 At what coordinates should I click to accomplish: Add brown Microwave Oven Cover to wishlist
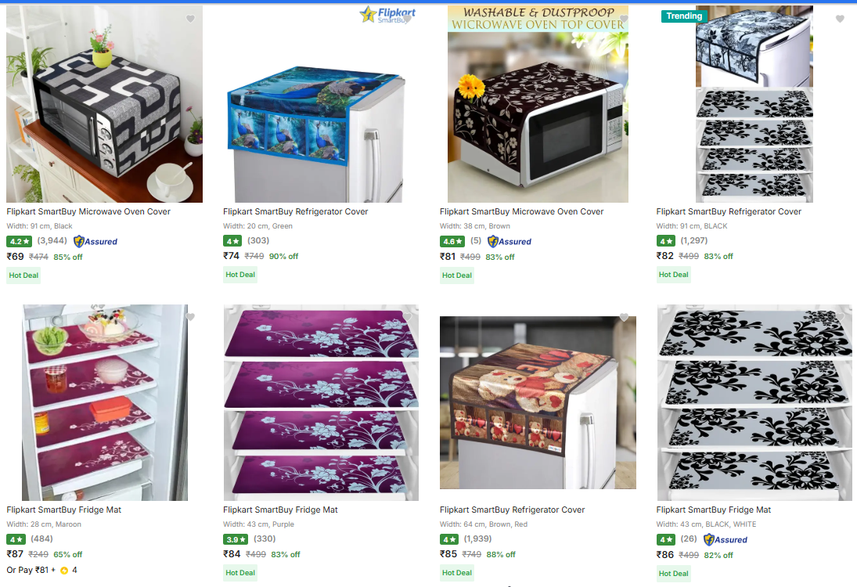624,19
